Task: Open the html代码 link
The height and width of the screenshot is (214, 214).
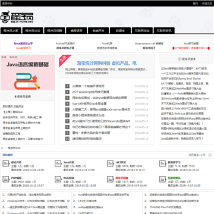Action: pos(107,43)
